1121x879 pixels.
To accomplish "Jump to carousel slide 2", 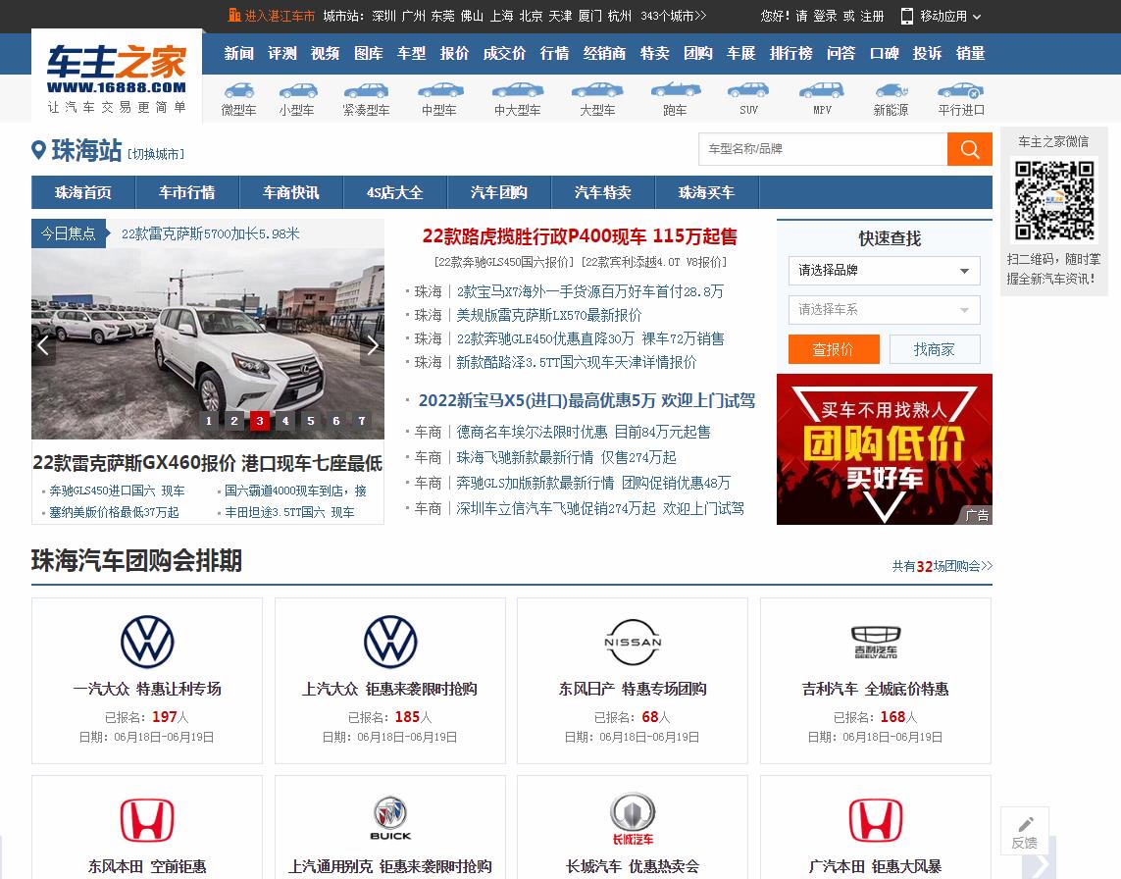I will tap(234, 421).
